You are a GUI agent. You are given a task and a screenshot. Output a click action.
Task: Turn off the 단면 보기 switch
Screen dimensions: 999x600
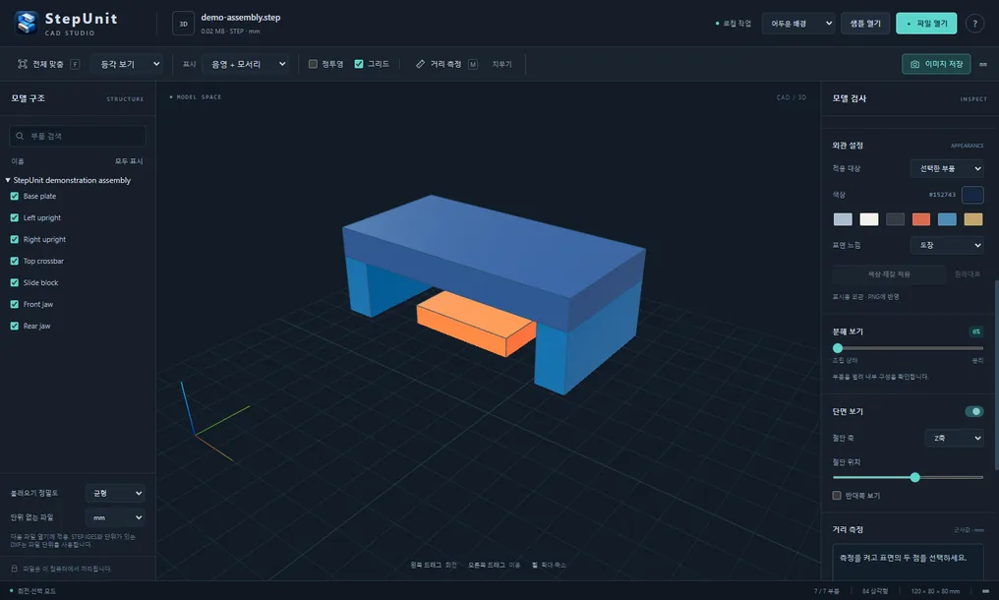point(973,411)
